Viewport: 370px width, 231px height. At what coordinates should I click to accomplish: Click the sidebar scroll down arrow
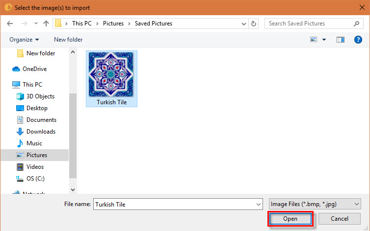(x=73, y=189)
